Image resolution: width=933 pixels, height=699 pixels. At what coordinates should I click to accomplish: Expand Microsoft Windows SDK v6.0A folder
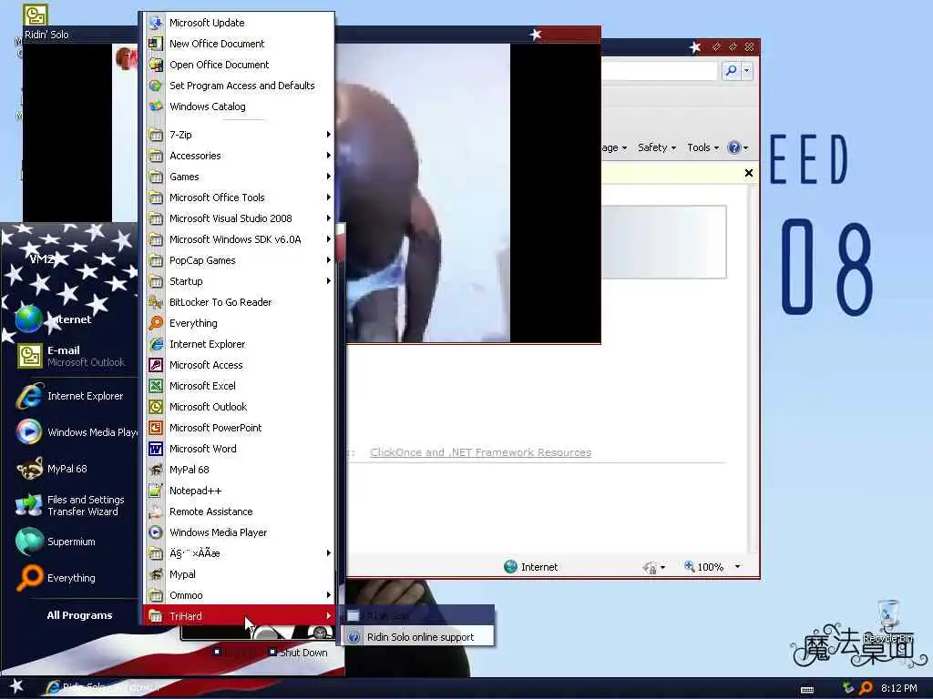click(x=240, y=239)
